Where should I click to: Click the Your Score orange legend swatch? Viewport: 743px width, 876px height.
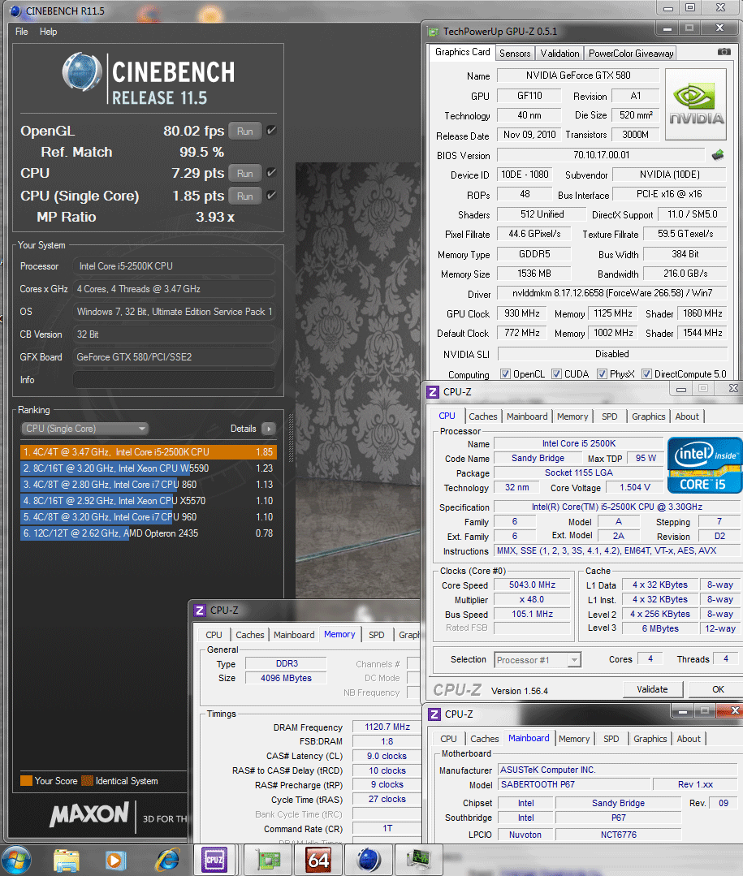point(26,780)
